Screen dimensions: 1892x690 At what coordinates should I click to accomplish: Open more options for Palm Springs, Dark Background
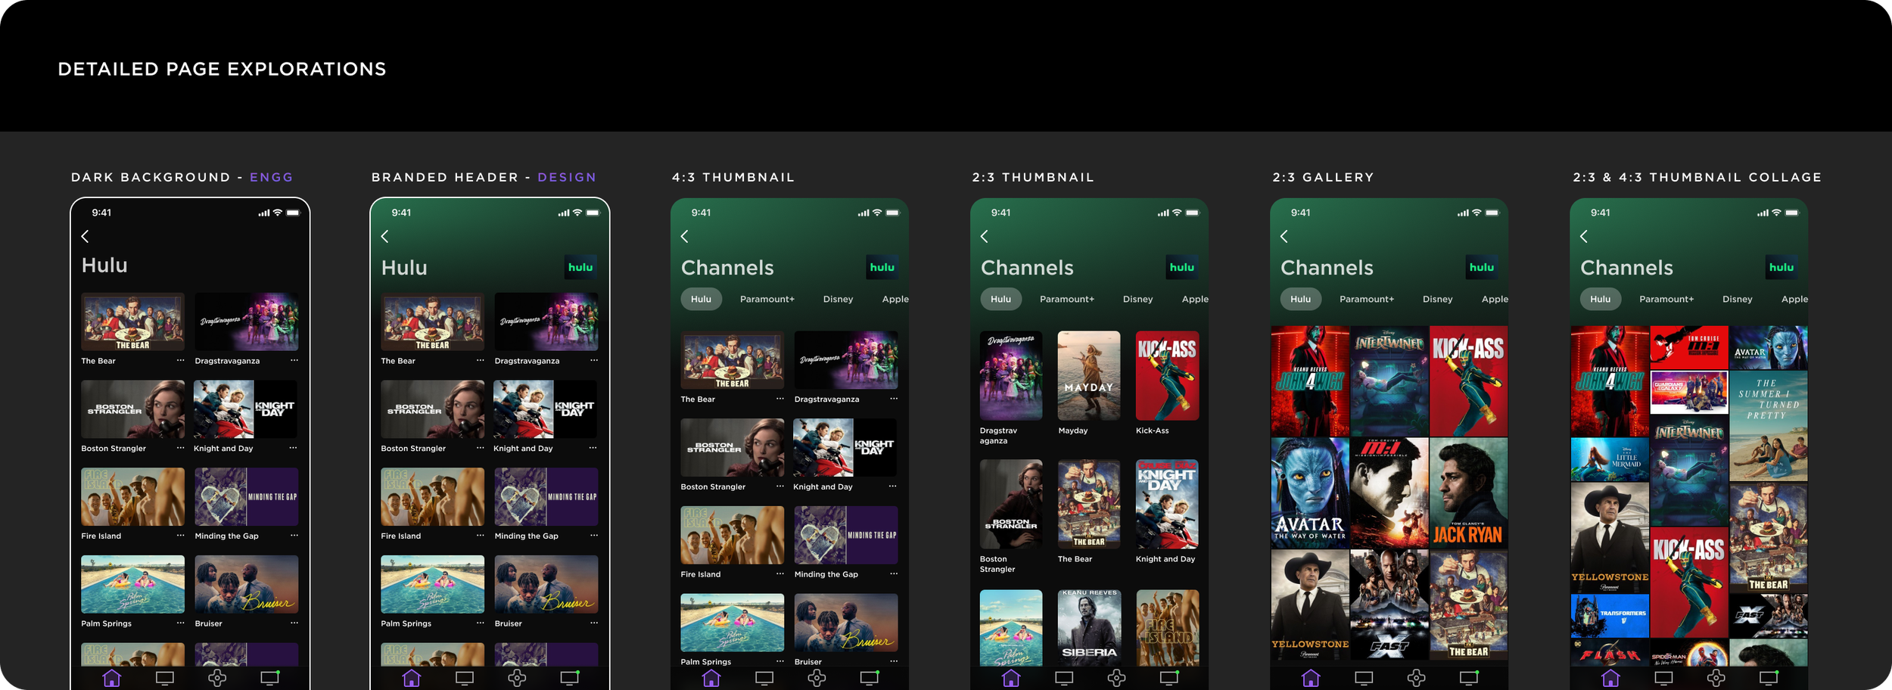coord(180,623)
